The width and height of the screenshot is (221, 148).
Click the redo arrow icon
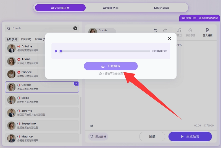[165, 30]
